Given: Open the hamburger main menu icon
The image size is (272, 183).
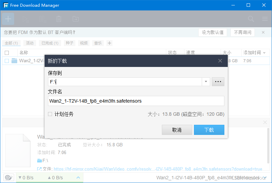Looking at the screenshot, I should [x=265, y=19].
